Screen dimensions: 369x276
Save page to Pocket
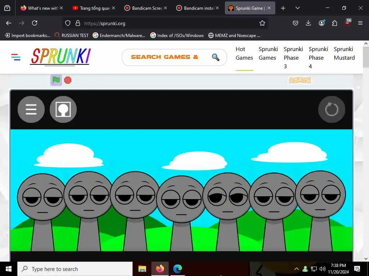click(x=295, y=23)
